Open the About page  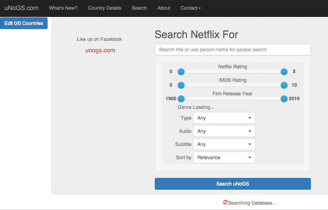coord(164,8)
